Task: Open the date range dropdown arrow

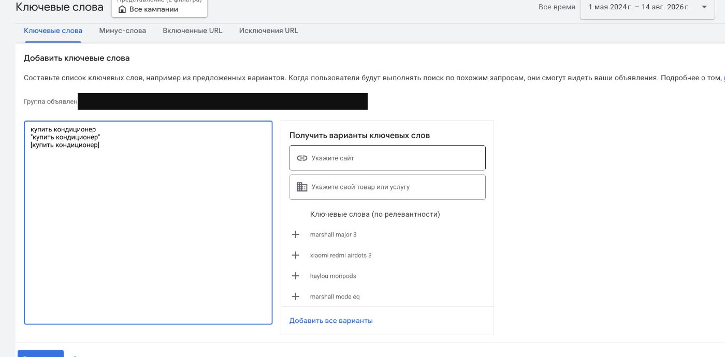Action: coord(704,7)
